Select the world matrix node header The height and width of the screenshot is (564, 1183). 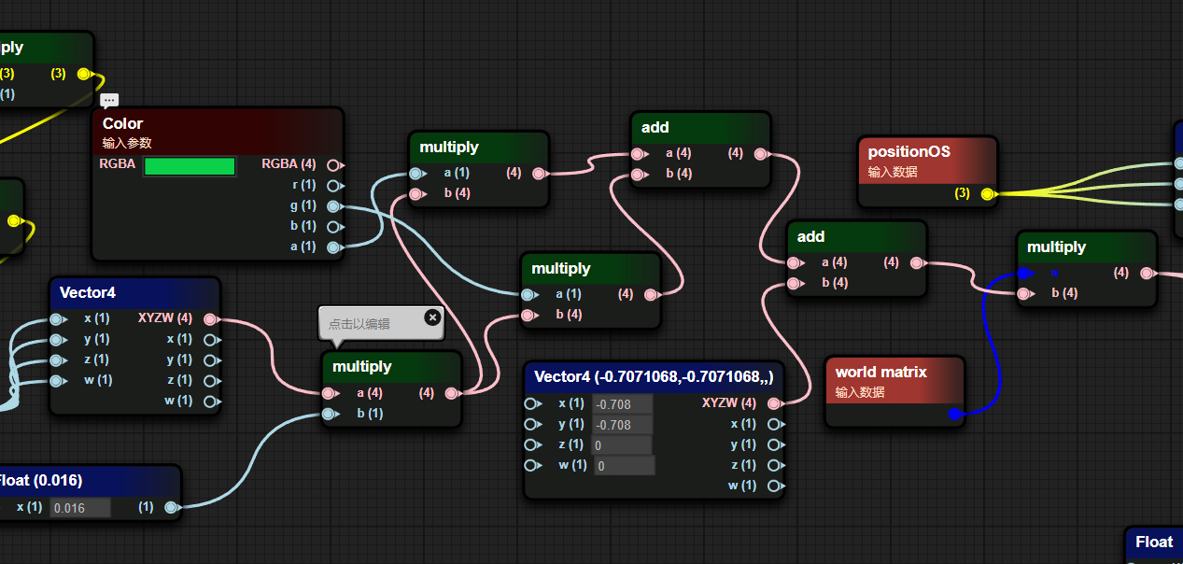tap(880, 373)
